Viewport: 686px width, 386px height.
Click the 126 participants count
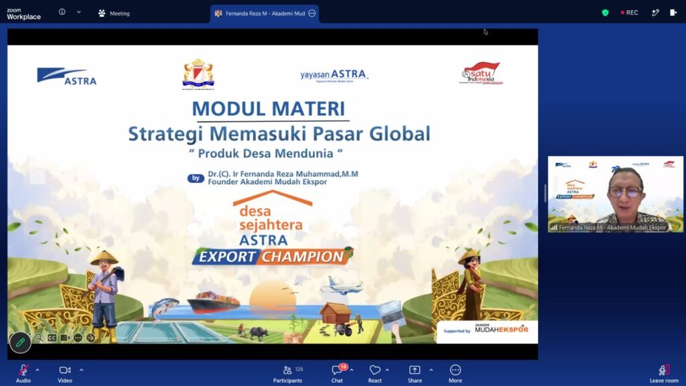click(x=299, y=369)
